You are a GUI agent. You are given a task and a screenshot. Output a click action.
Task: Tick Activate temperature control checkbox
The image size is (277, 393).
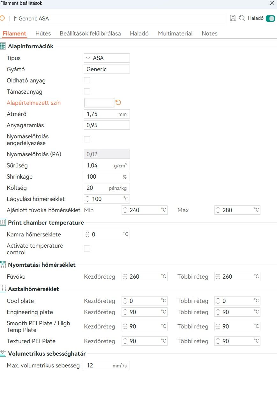tap(87, 249)
